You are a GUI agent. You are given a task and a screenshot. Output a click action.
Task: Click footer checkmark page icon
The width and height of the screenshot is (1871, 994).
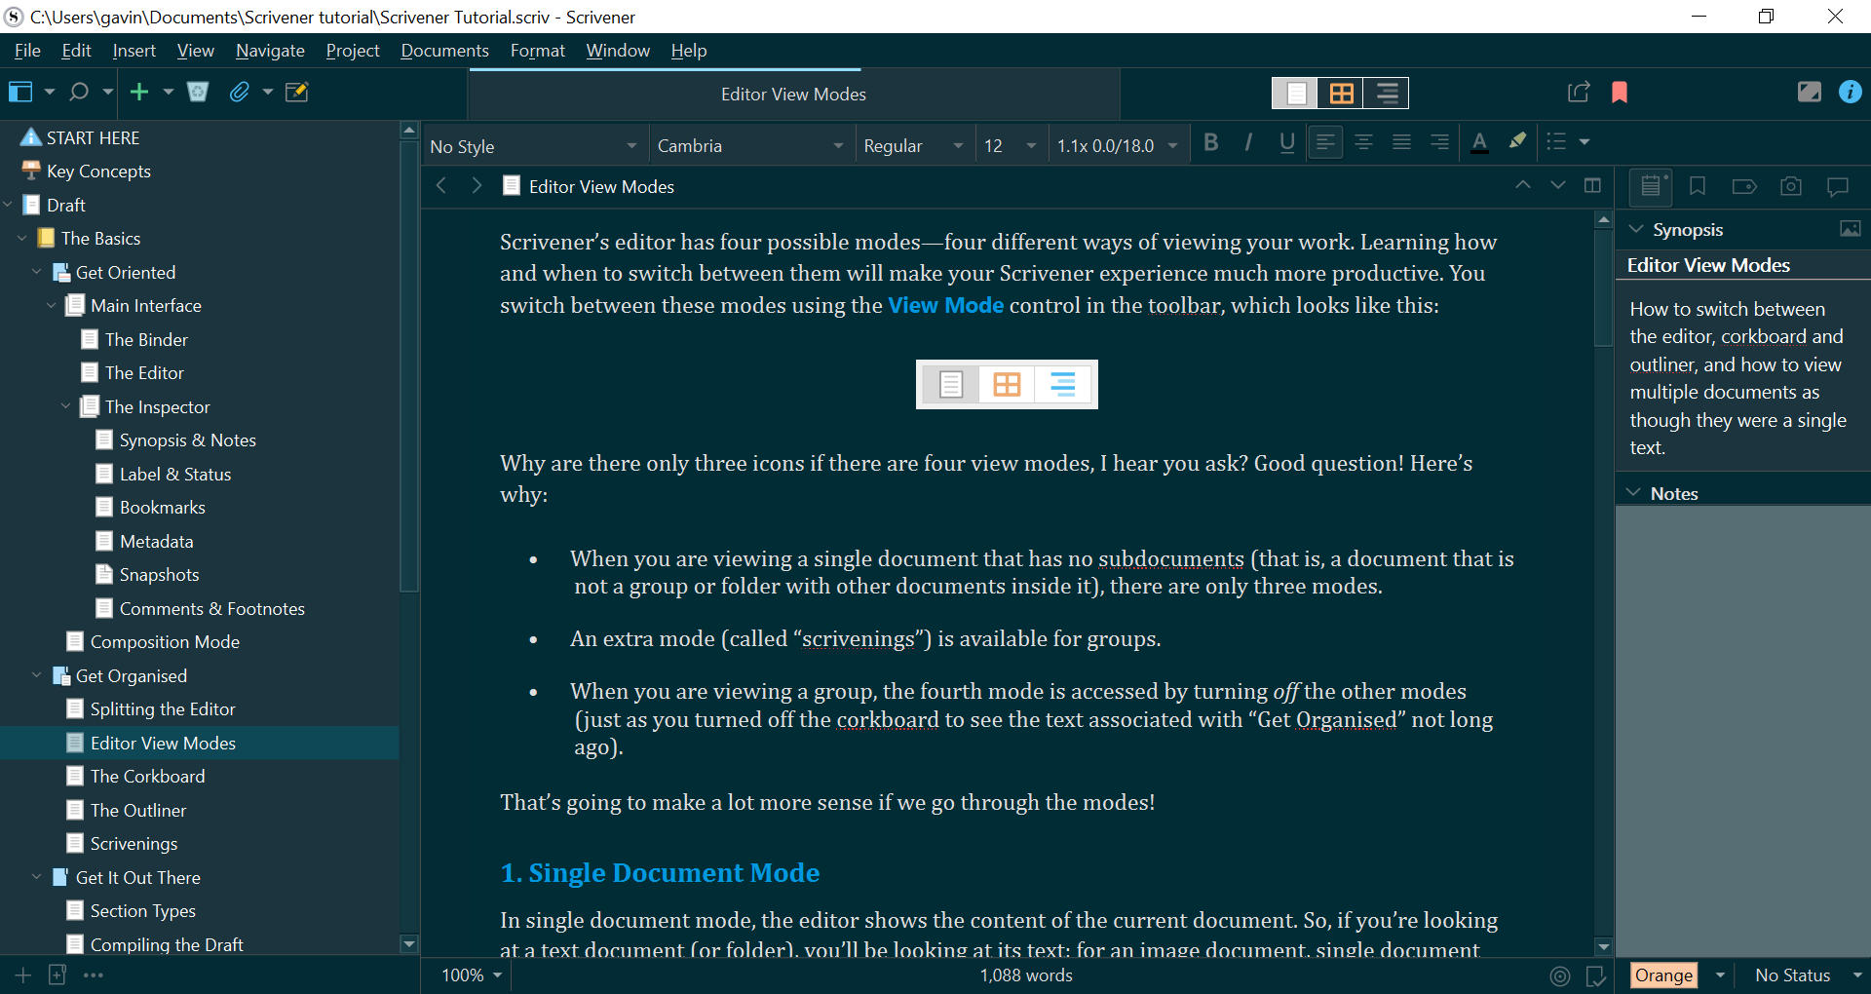[x=1595, y=975]
